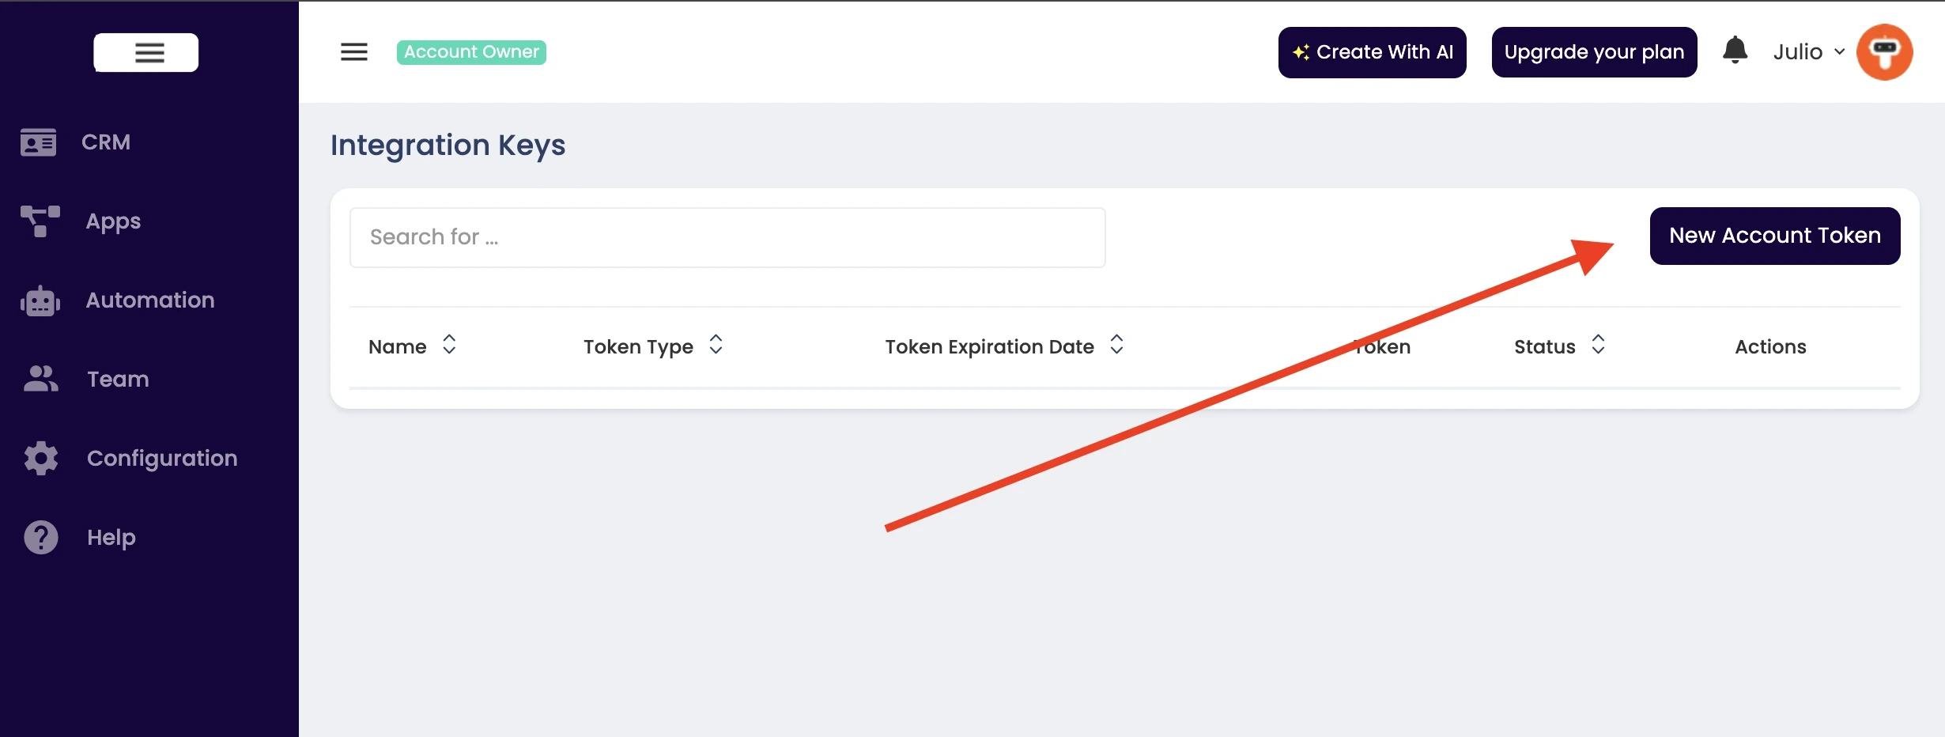This screenshot has width=1945, height=737.
Task: Open the Configuration gear icon
Action: tap(41, 458)
